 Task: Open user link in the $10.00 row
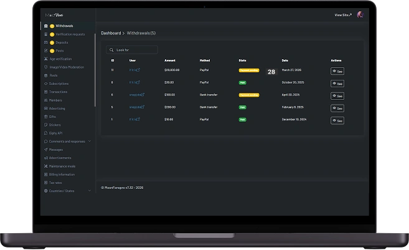click(134, 119)
